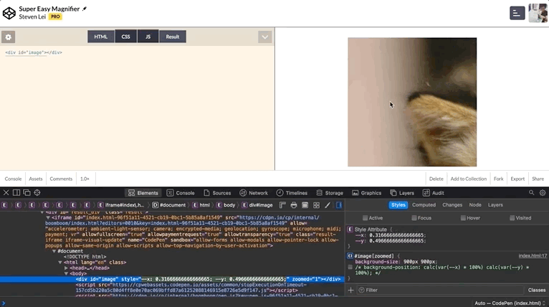Click the Result view button
Viewport: 549px width, 307px height.
pyautogui.click(x=173, y=37)
